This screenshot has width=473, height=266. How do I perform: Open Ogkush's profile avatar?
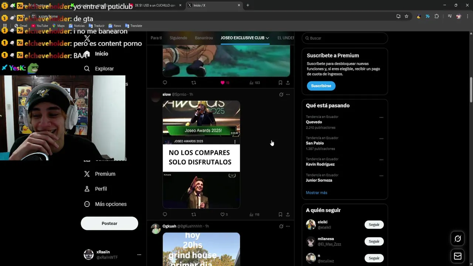pos(156,229)
